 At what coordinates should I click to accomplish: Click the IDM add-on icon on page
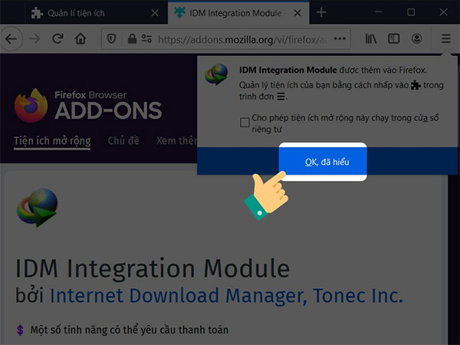pyautogui.click(x=37, y=208)
